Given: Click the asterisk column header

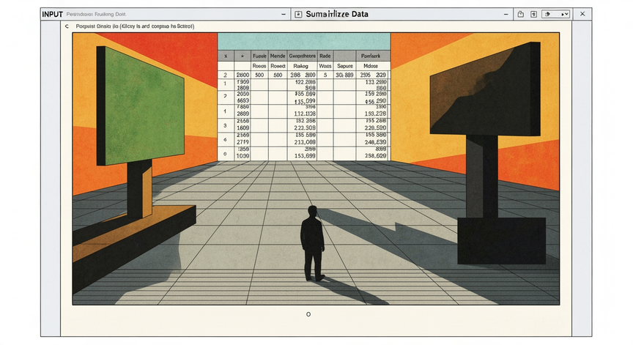Looking at the screenshot, I should click(243, 56).
